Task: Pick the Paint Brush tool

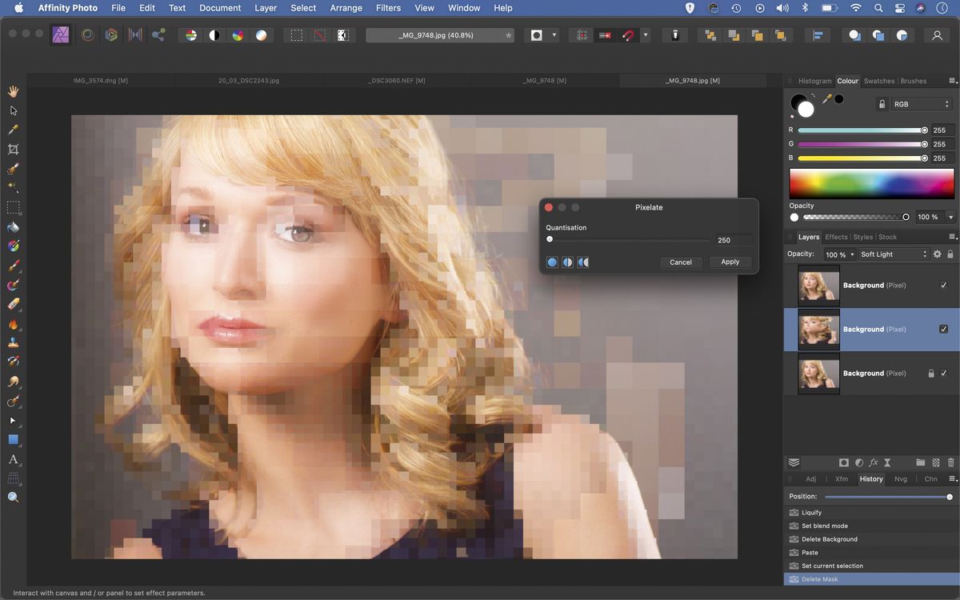Action: click(x=13, y=265)
